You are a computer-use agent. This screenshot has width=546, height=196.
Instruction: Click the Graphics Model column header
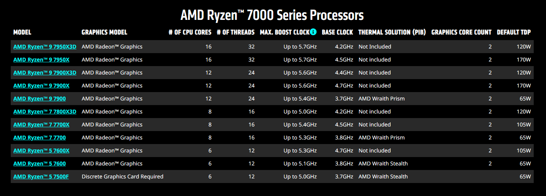pos(104,32)
